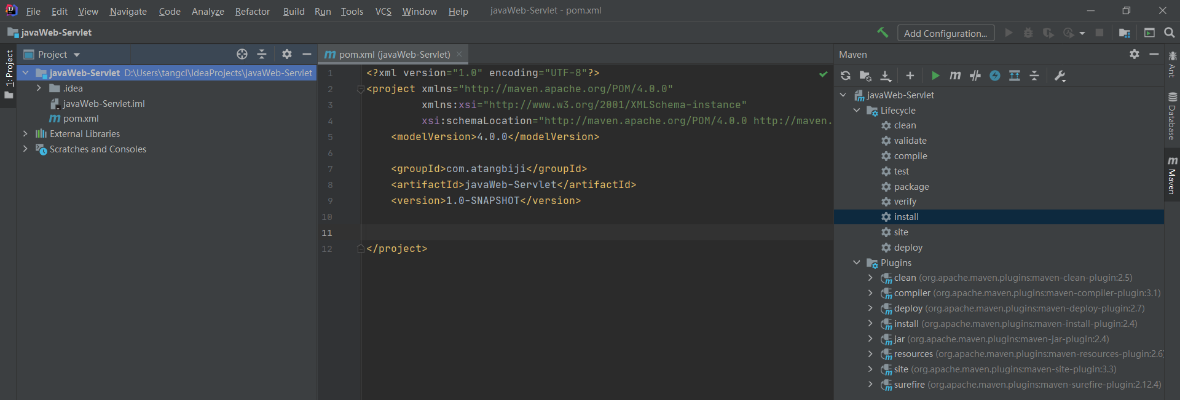1180x400 pixels.
Task: Execute Maven Goal 'm' icon
Action: pos(955,76)
